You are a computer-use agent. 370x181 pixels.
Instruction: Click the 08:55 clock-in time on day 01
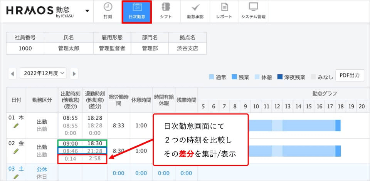(x=70, y=118)
